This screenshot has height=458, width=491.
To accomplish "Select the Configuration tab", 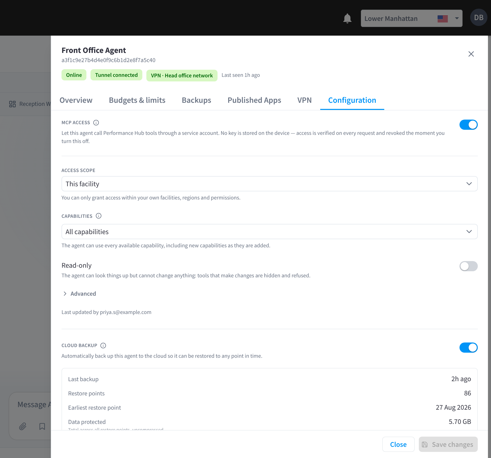I will [352, 100].
